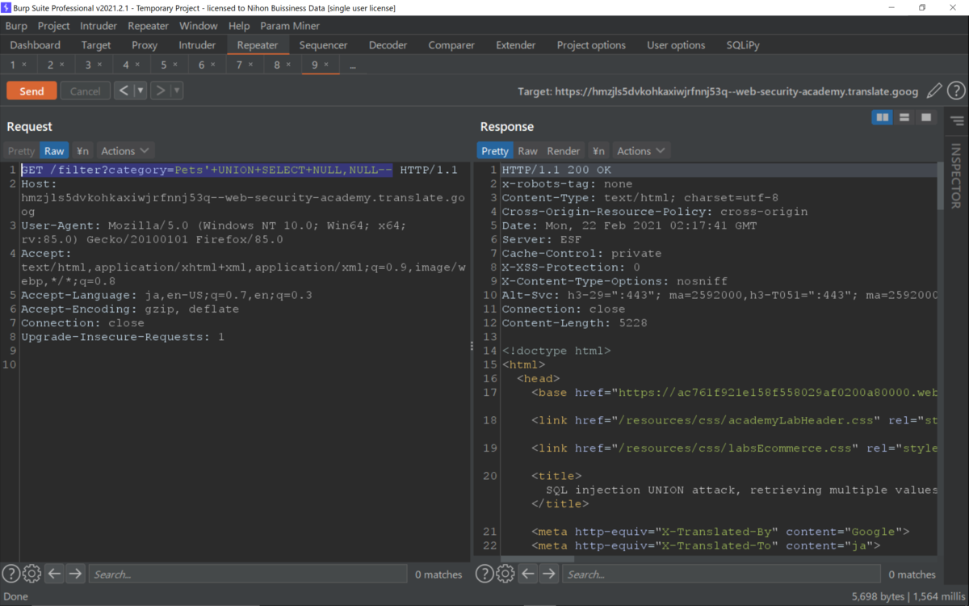Switch response view to Render
This screenshot has width=969, height=606.
[564, 151]
